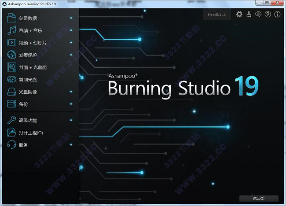Click the paint brush skin icon
286x206 pixels.
click(249, 14)
